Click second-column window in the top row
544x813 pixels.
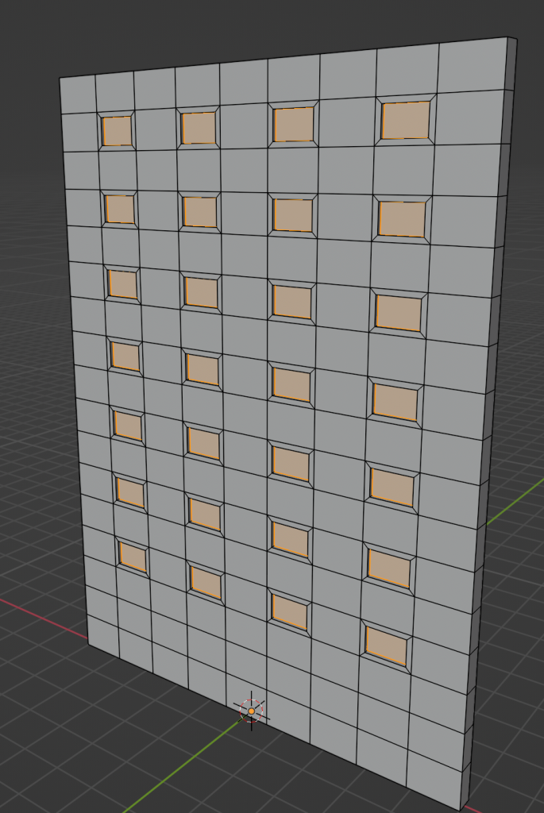tap(199, 128)
